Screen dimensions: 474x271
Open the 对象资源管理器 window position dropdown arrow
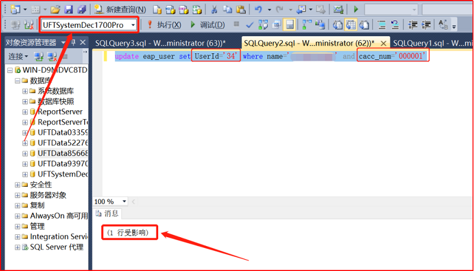(63, 43)
